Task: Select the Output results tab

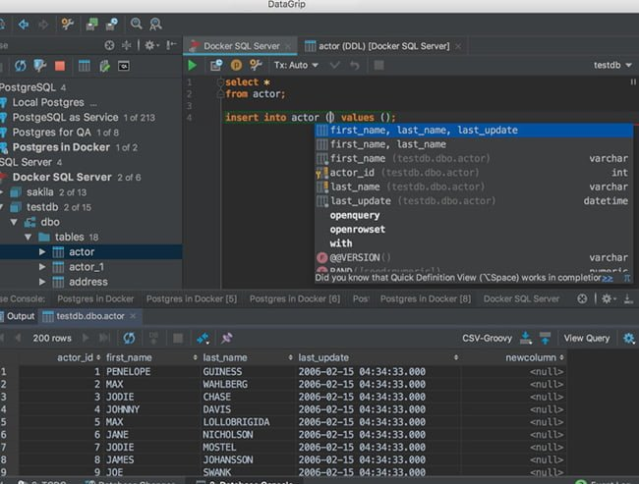Action: 19,316
